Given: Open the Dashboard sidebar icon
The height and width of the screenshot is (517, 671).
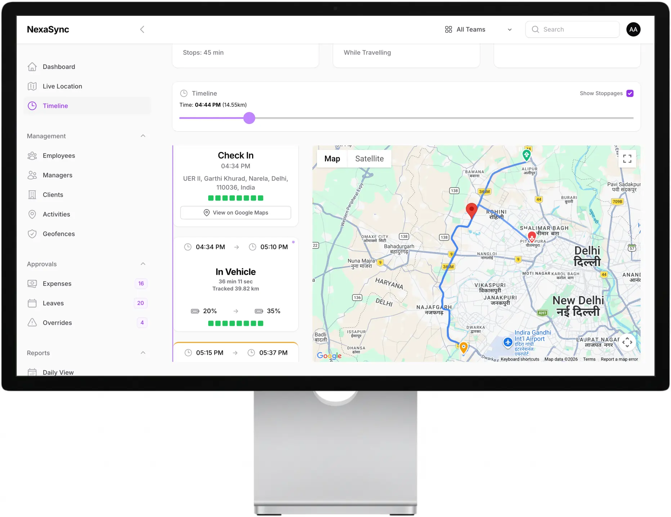Looking at the screenshot, I should coord(32,67).
